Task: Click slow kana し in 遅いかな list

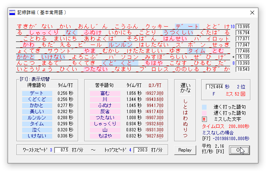Action: pyautogui.click(x=185, y=101)
